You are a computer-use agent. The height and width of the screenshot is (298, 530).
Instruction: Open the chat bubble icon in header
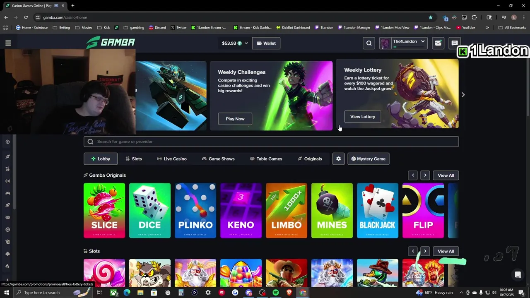pos(454,43)
